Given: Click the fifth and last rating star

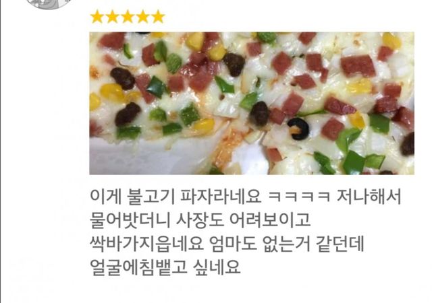Looking at the screenshot, I should 158,17.
